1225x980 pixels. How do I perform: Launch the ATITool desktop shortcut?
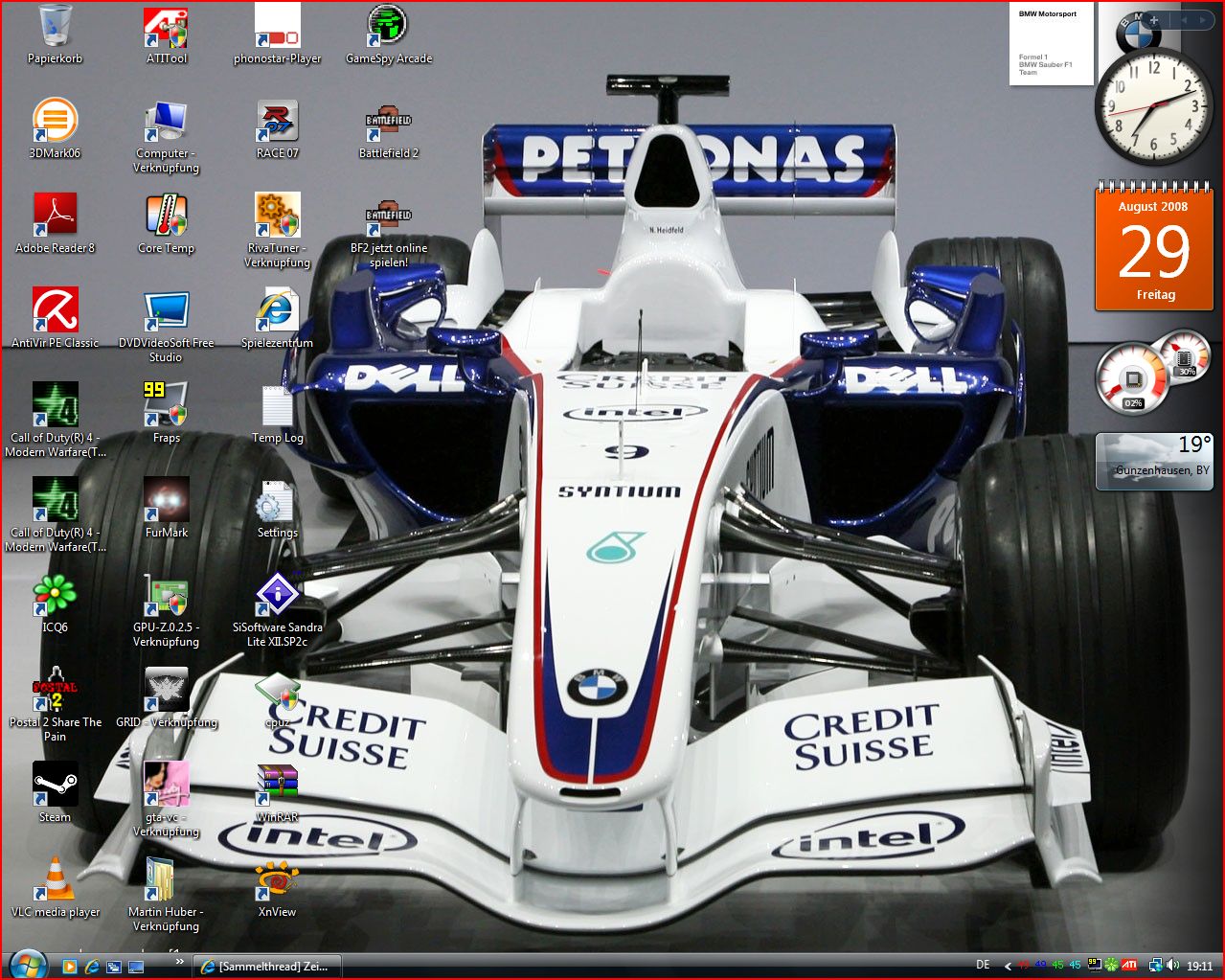[166, 35]
